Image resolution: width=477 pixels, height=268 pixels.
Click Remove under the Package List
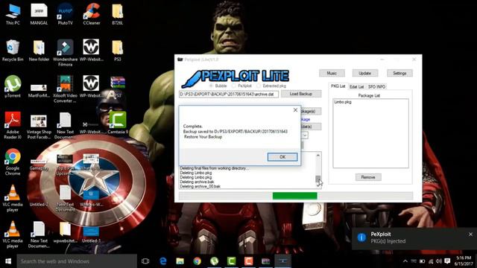point(368,177)
